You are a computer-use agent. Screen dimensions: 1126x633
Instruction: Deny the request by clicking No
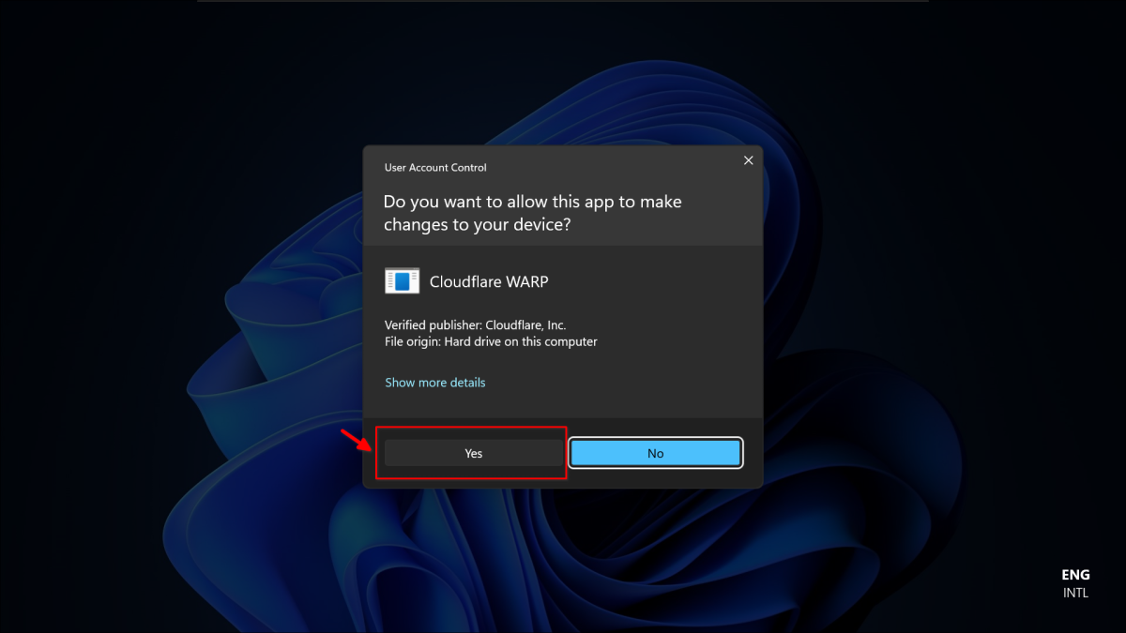pyautogui.click(x=655, y=452)
